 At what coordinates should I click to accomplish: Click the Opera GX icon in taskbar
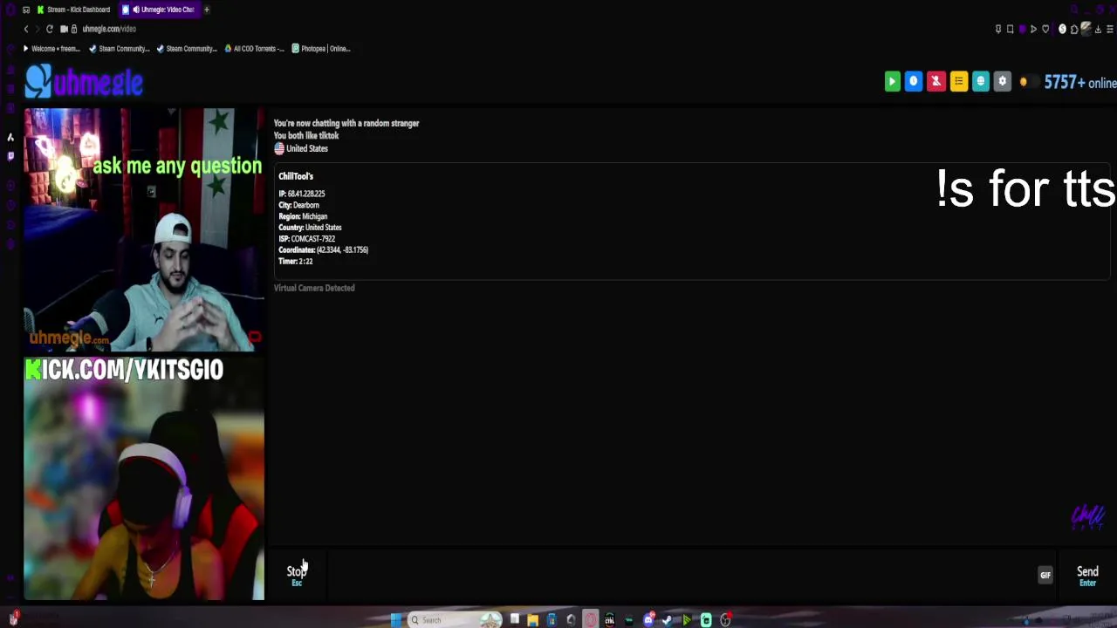click(x=591, y=620)
